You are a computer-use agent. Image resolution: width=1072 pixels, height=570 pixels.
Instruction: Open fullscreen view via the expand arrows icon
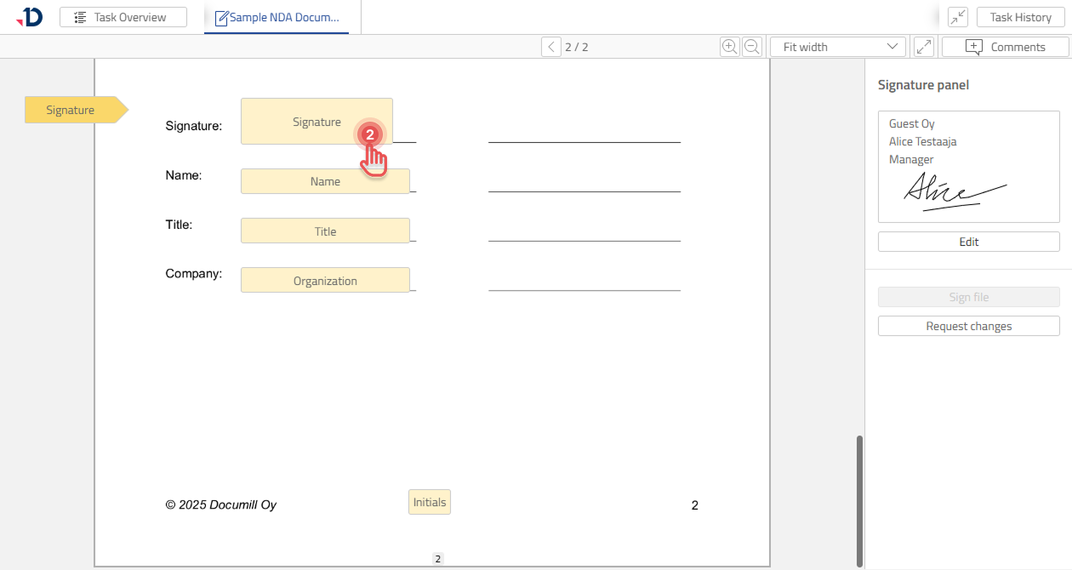tap(924, 46)
